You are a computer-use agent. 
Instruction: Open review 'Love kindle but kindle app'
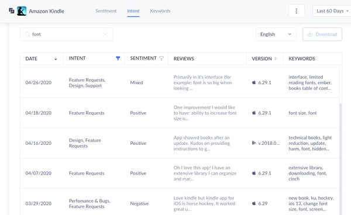click(x=204, y=203)
